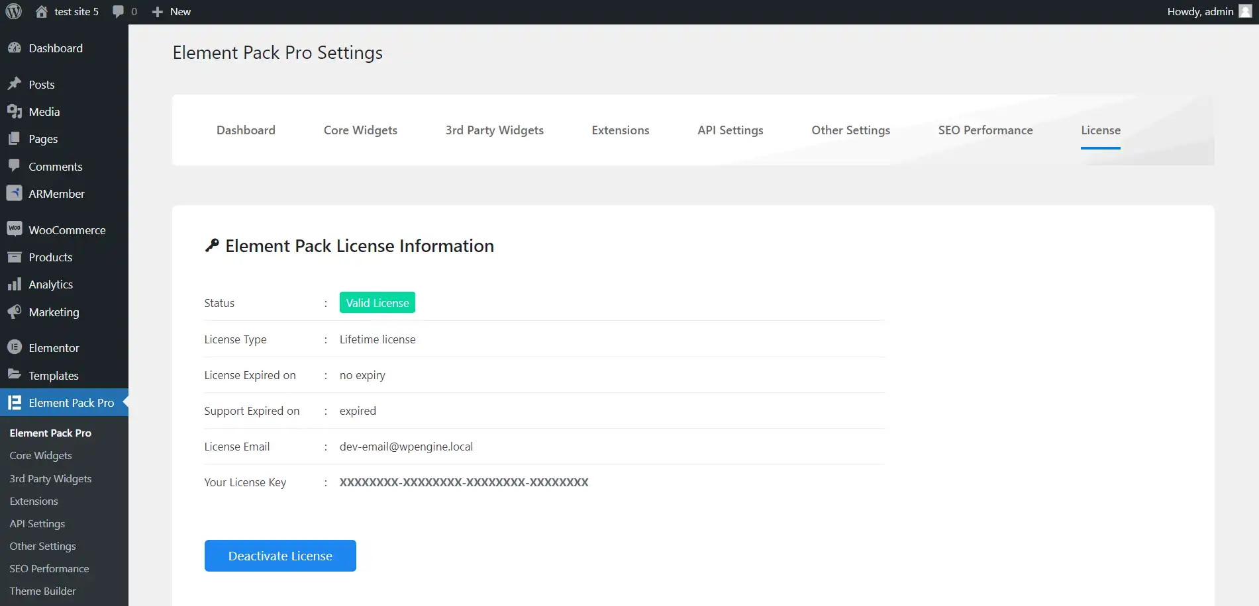
Task: Click the masked license key value
Action: [x=464, y=482]
